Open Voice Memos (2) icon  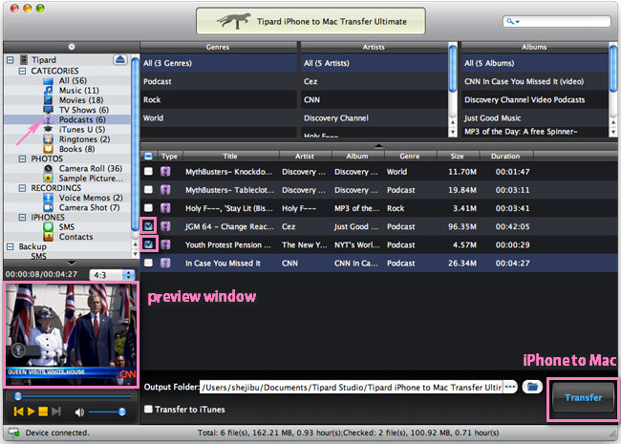point(48,198)
